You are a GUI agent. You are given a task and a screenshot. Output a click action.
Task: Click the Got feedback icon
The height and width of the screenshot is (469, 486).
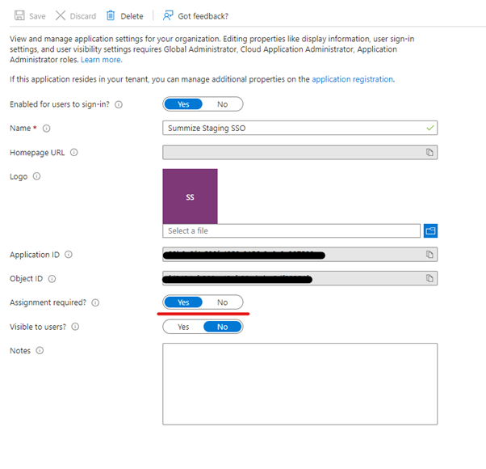click(168, 15)
